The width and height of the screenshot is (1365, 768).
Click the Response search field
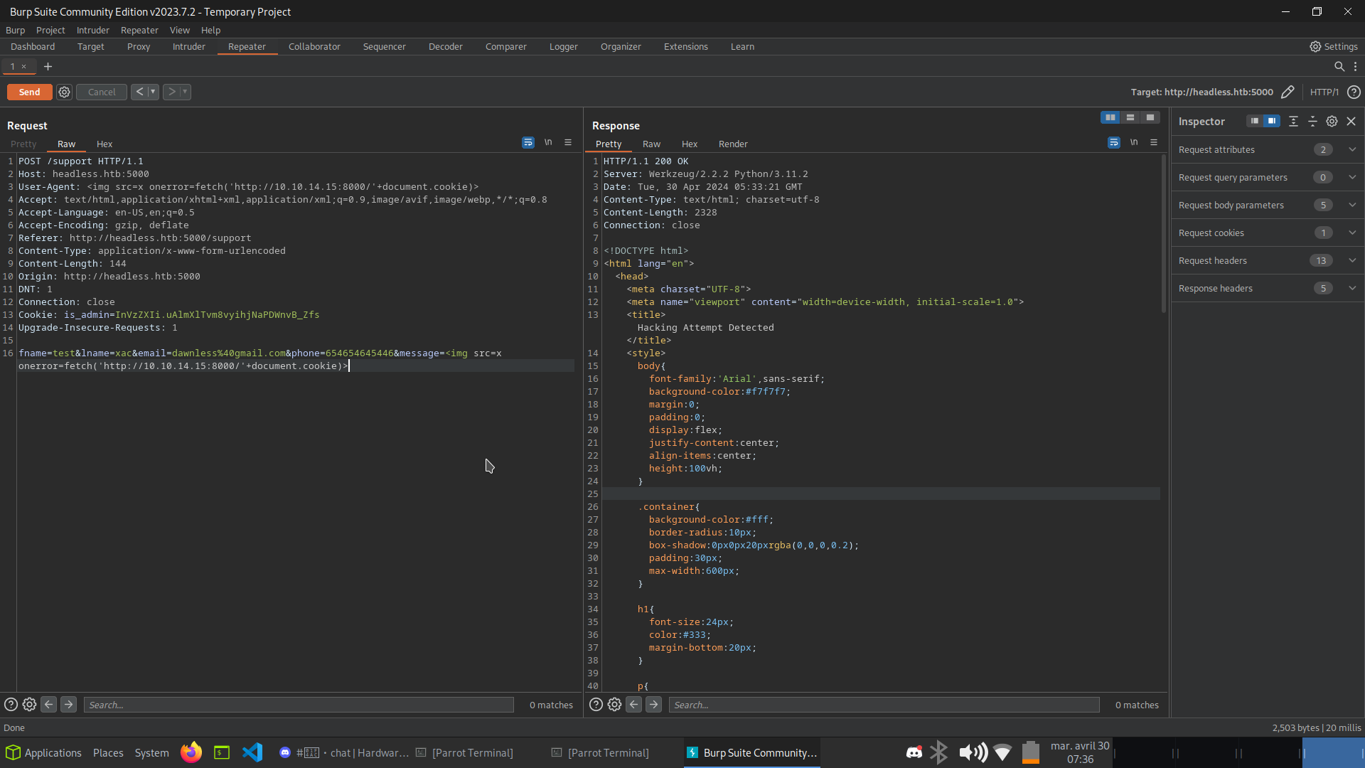tap(883, 705)
